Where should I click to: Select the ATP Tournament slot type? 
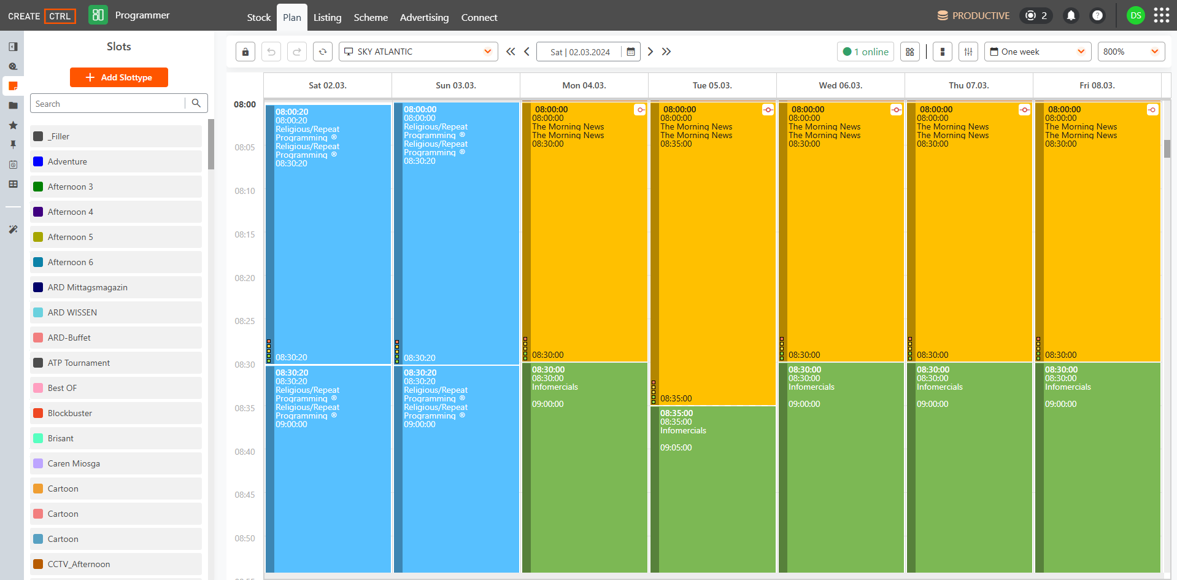[116, 363]
